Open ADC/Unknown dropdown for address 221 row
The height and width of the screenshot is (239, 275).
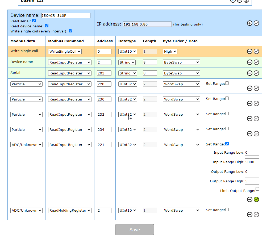(26, 145)
